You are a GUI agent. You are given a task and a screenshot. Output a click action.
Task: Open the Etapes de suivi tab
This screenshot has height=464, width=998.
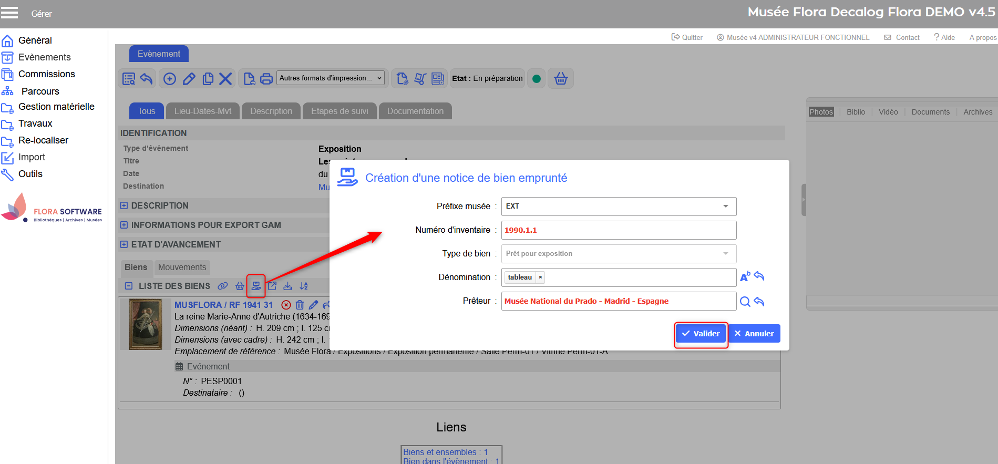(339, 111)
